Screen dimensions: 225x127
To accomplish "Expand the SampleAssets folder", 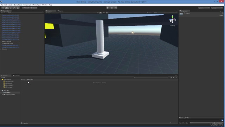I will click(2, 95).
